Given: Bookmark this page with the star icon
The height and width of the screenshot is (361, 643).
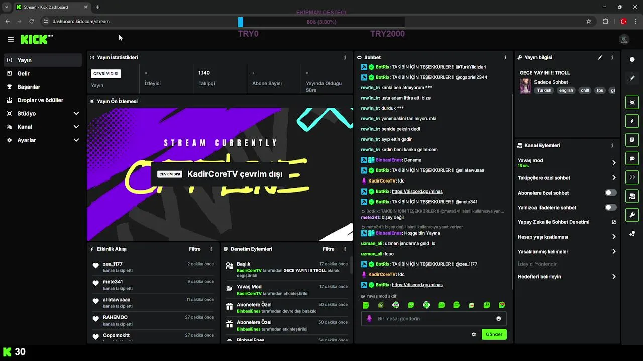Looking at the screenshot, I should click(x=589, y=21).
